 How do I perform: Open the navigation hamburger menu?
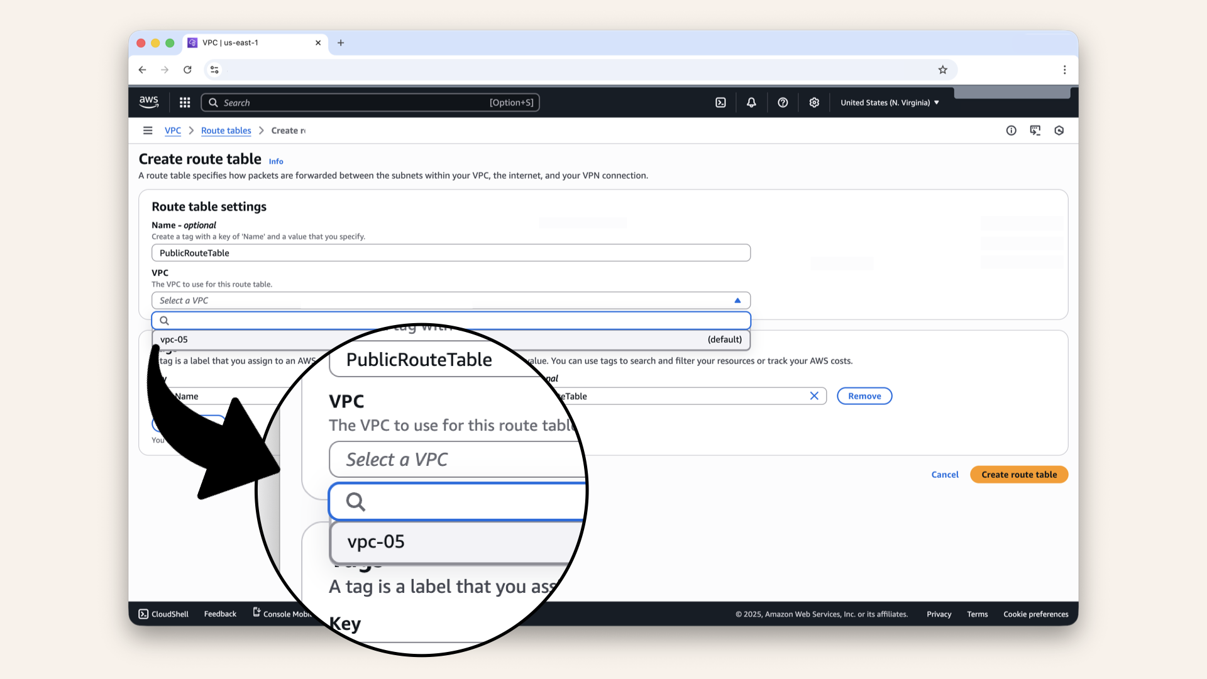pyautogui.click(x=148, y=130)
